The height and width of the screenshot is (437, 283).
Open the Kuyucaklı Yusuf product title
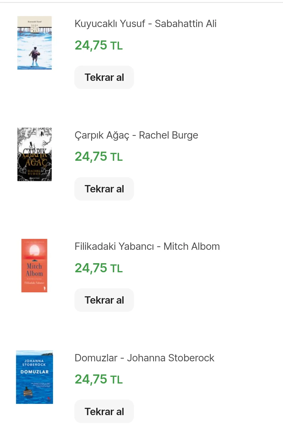tap(110, 24)
